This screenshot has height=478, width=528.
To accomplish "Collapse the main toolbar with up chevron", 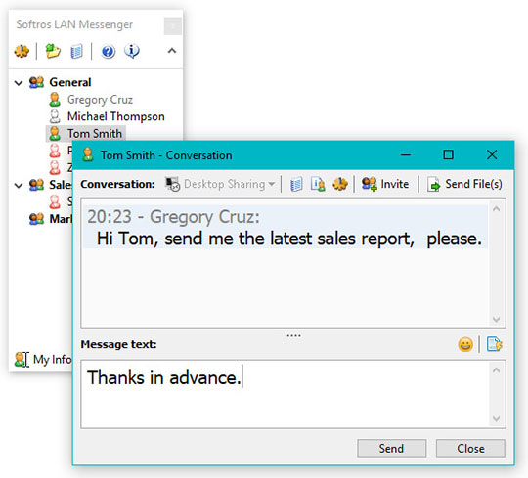I will pyautogui.click(x=172, y=51).
